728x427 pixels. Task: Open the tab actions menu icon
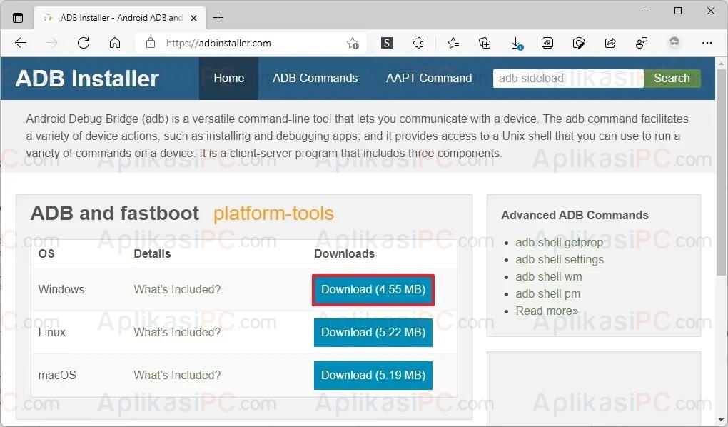coord(18,18)
